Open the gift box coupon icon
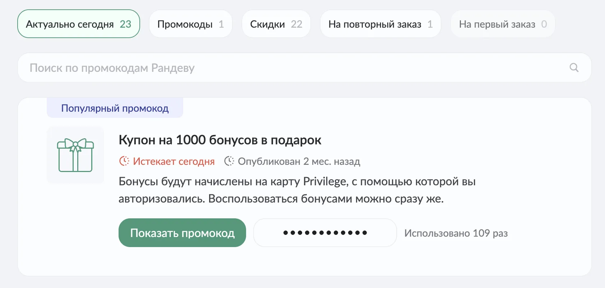 (x=75, y=155)
